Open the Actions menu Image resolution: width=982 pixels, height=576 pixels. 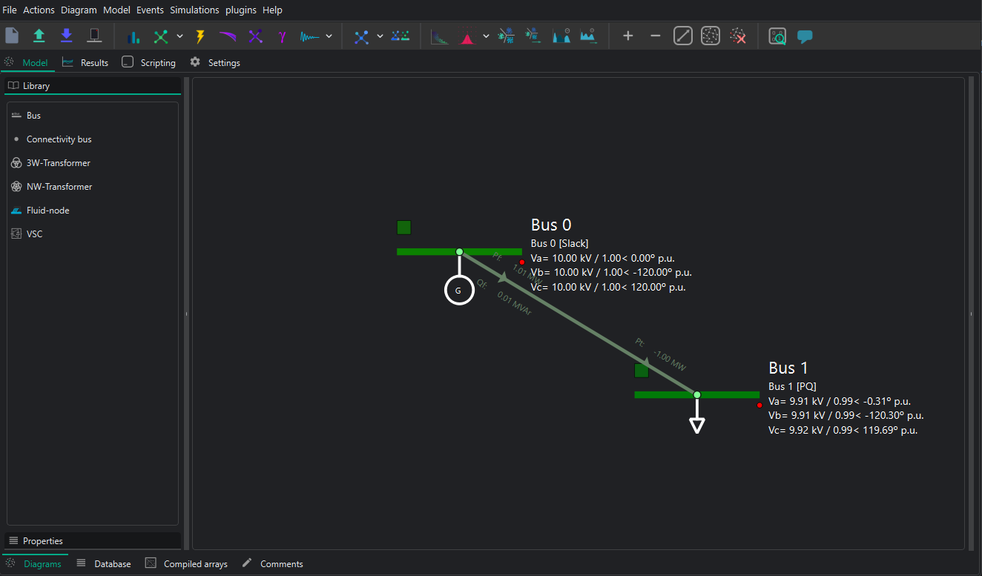(x=39, y=10)
